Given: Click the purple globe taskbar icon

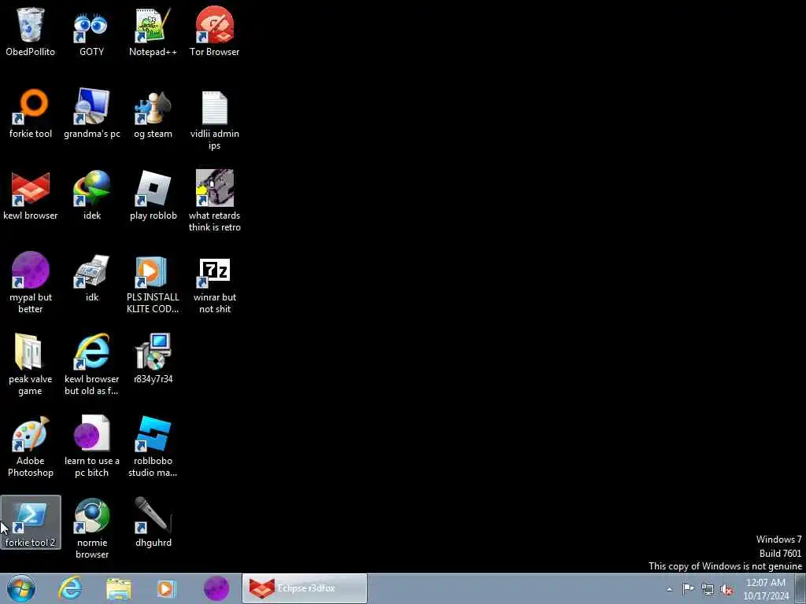Looking at the screenshot, I should (x=216, y=588).
